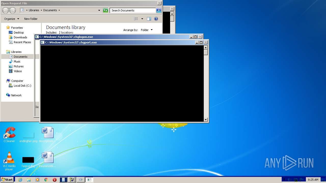Select the descriptionr... Word document on desktop
The image size is (326, 183).
click(x=48, y=135)
